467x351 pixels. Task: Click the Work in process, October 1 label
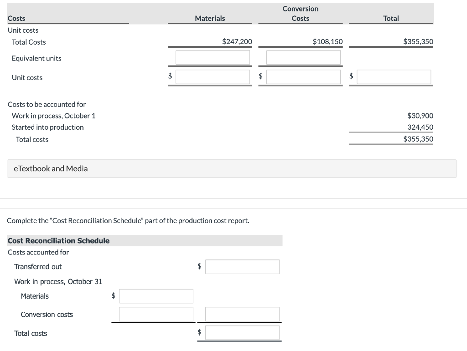click(x=54, y=116)
